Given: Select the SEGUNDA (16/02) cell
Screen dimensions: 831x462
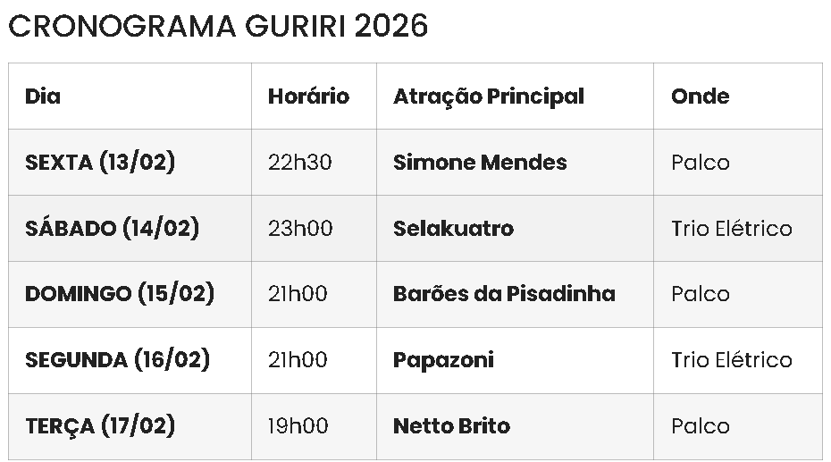Looking at the screenshot, I should 117,360.
